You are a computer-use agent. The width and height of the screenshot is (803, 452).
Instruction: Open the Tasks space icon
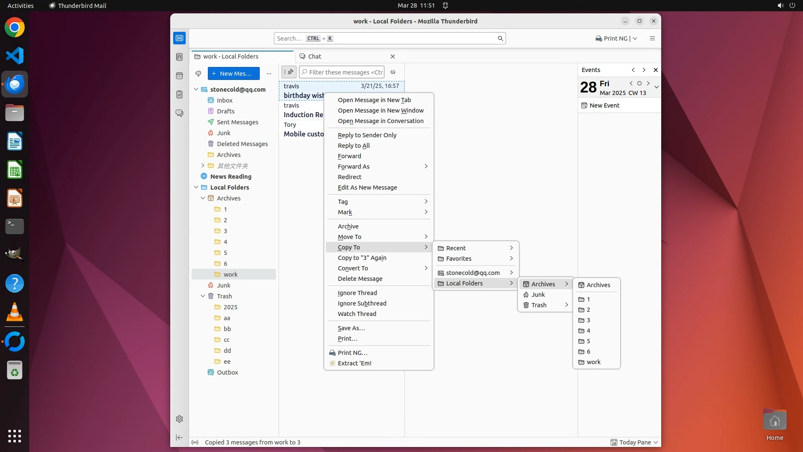pyautogui.click(x=179, y=95)
